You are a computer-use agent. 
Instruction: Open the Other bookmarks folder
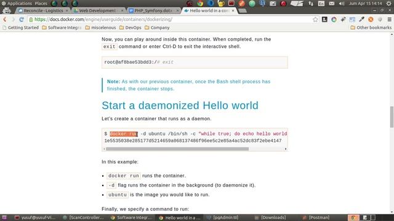(x=371, y=28)
